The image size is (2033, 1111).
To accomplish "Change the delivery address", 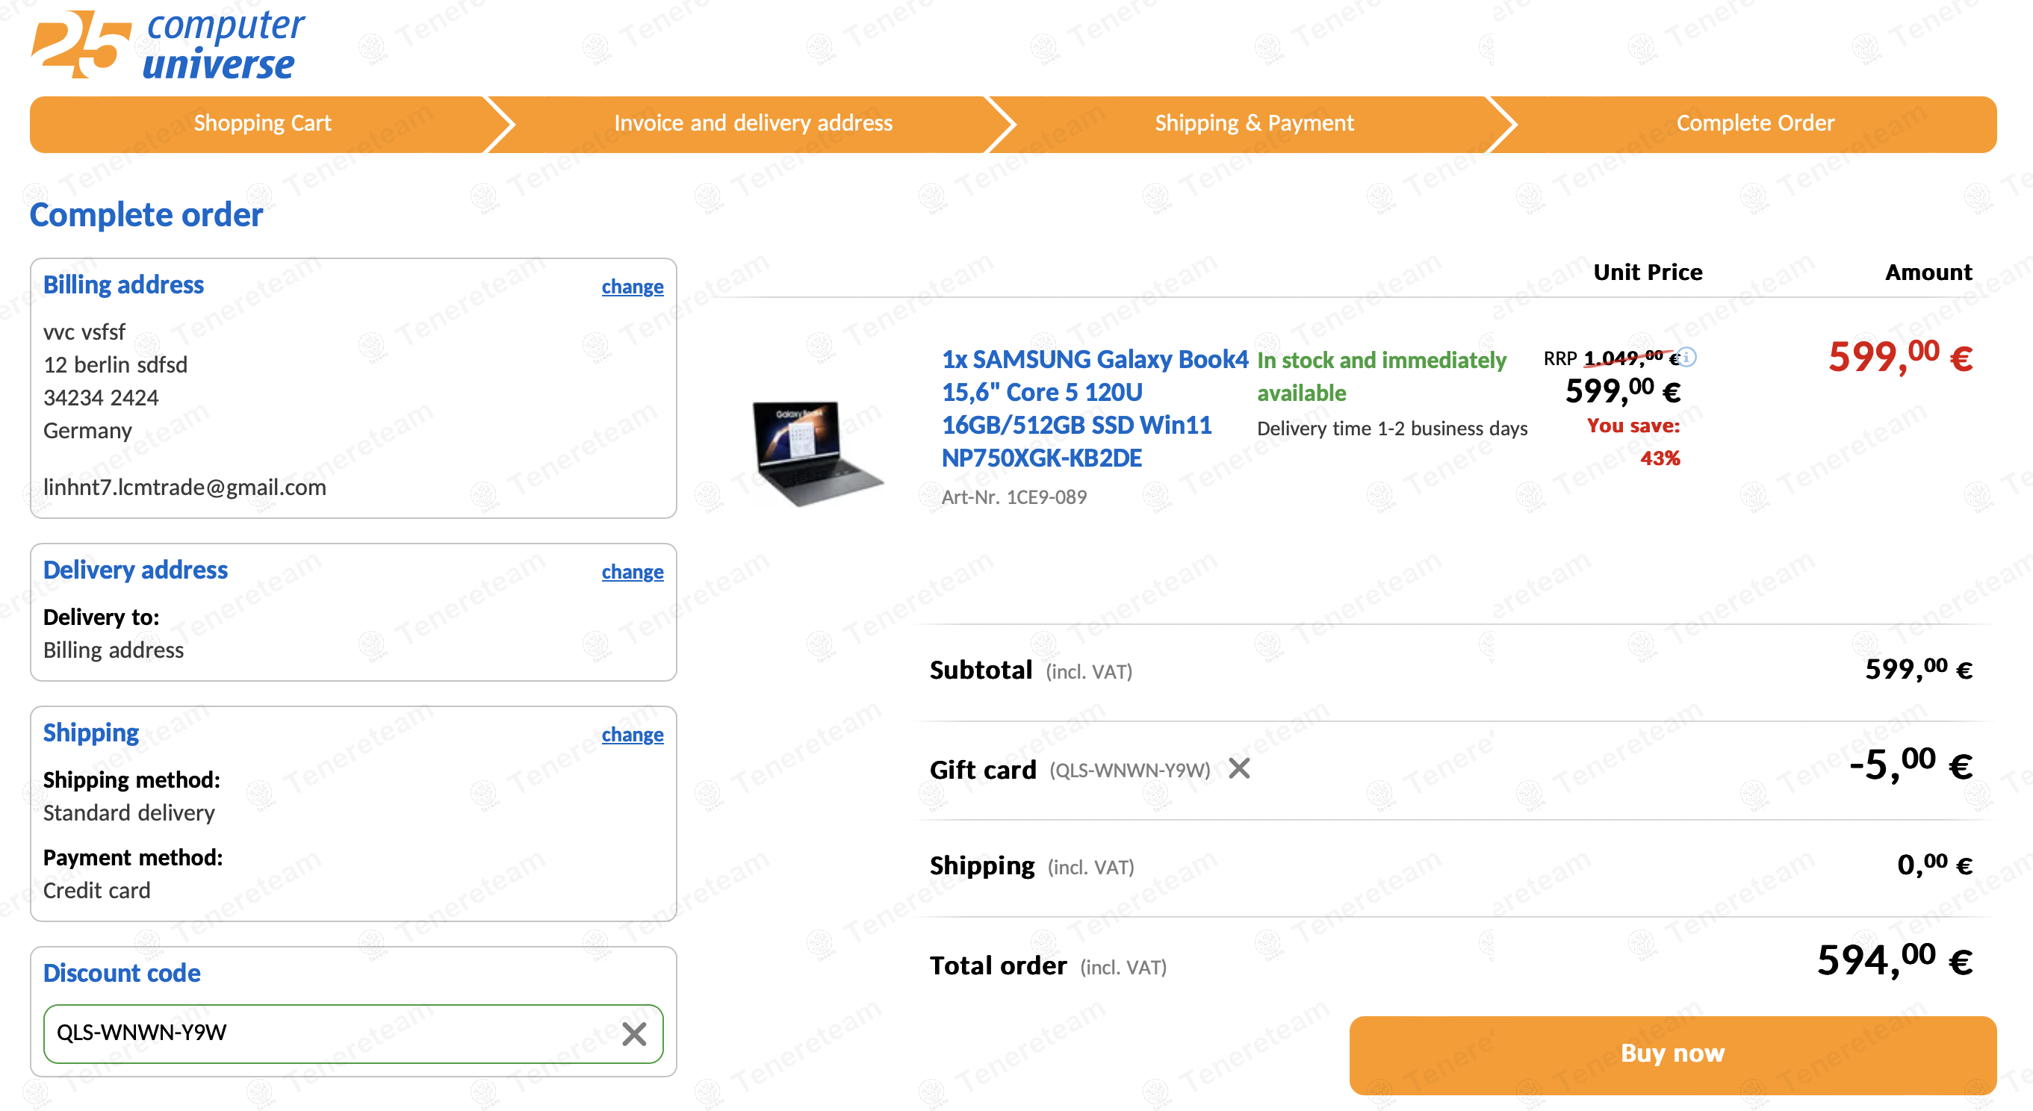I will 632,571.
